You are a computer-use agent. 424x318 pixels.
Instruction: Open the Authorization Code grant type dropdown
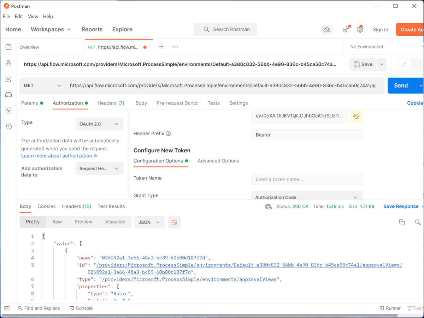307,196
